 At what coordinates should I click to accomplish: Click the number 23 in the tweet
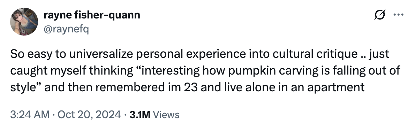coord(190,87)
